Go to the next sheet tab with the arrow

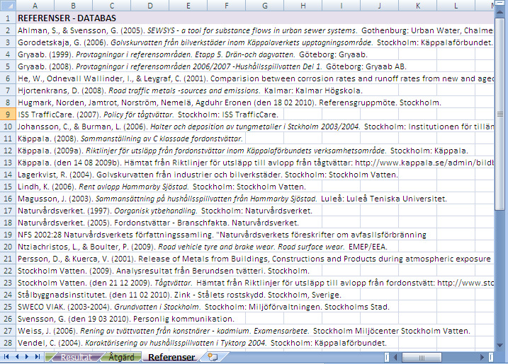[x=27, y=357]
